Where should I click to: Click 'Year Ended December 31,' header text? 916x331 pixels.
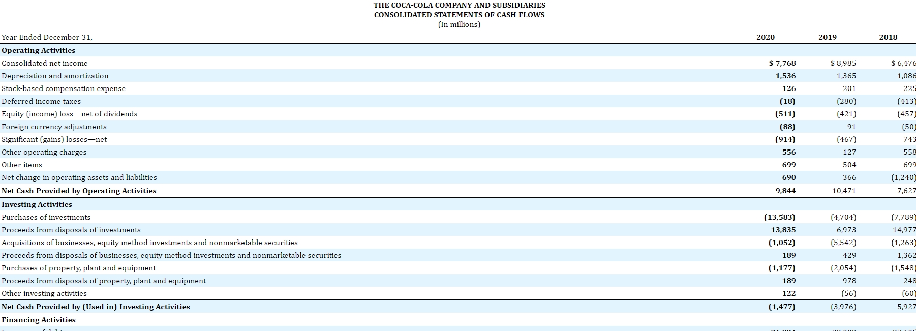(x=47, y=37)
